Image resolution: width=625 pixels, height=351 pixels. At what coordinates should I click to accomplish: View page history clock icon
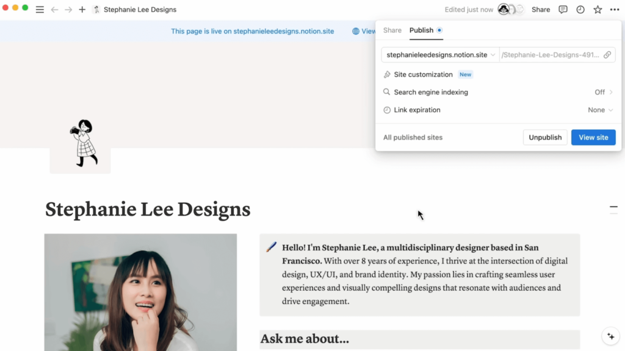580,10
